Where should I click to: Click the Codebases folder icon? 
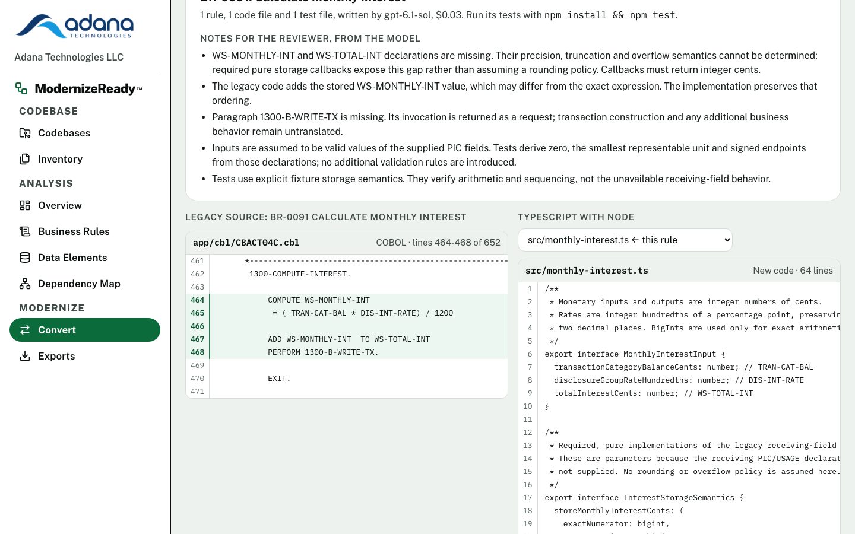pos(25,133)
